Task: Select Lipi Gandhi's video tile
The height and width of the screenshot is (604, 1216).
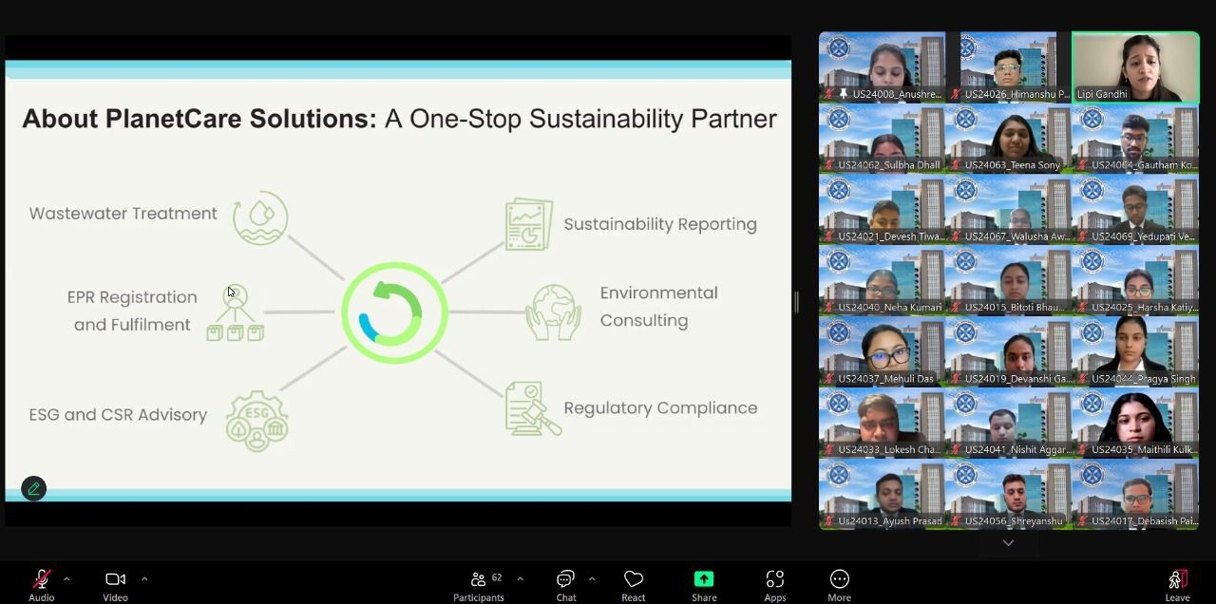Action: point(1135,66)
